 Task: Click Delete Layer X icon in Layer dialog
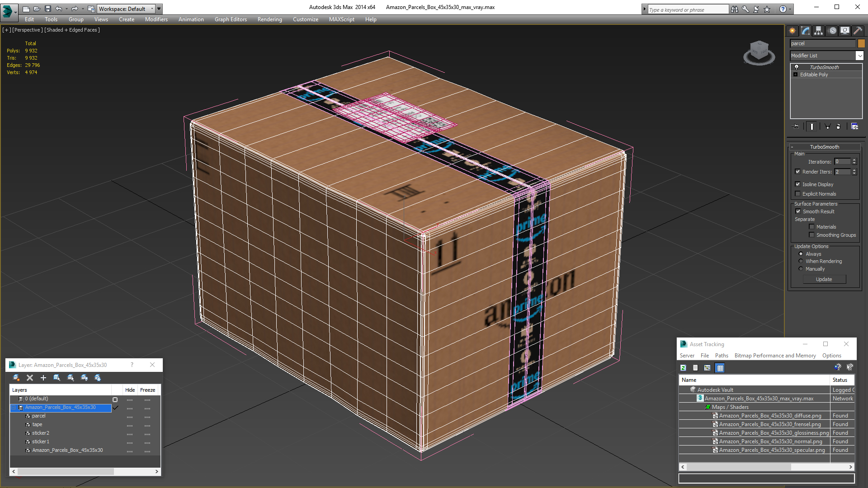click(x=30, y=378)
